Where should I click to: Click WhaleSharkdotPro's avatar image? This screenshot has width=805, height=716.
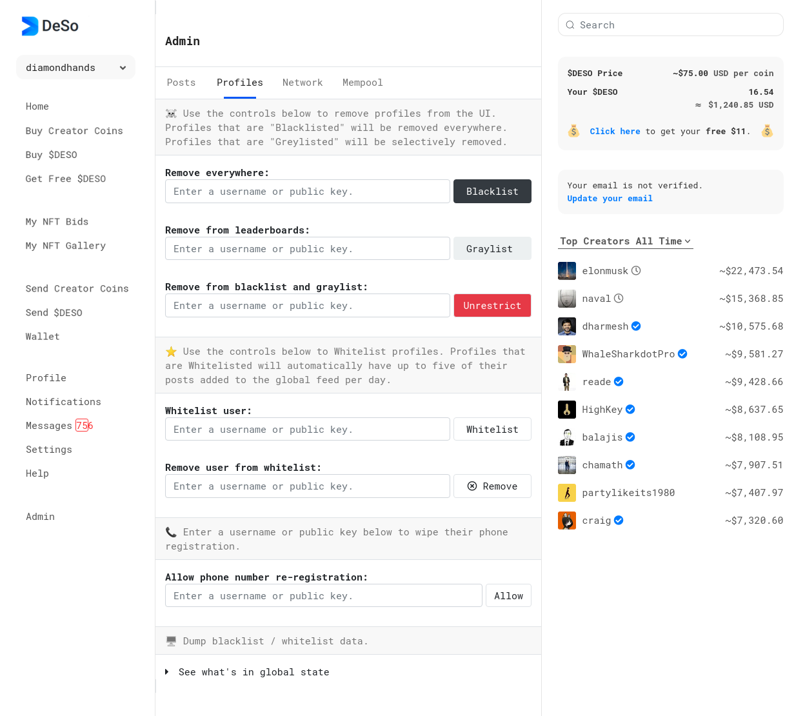click(x=567, y=354)
